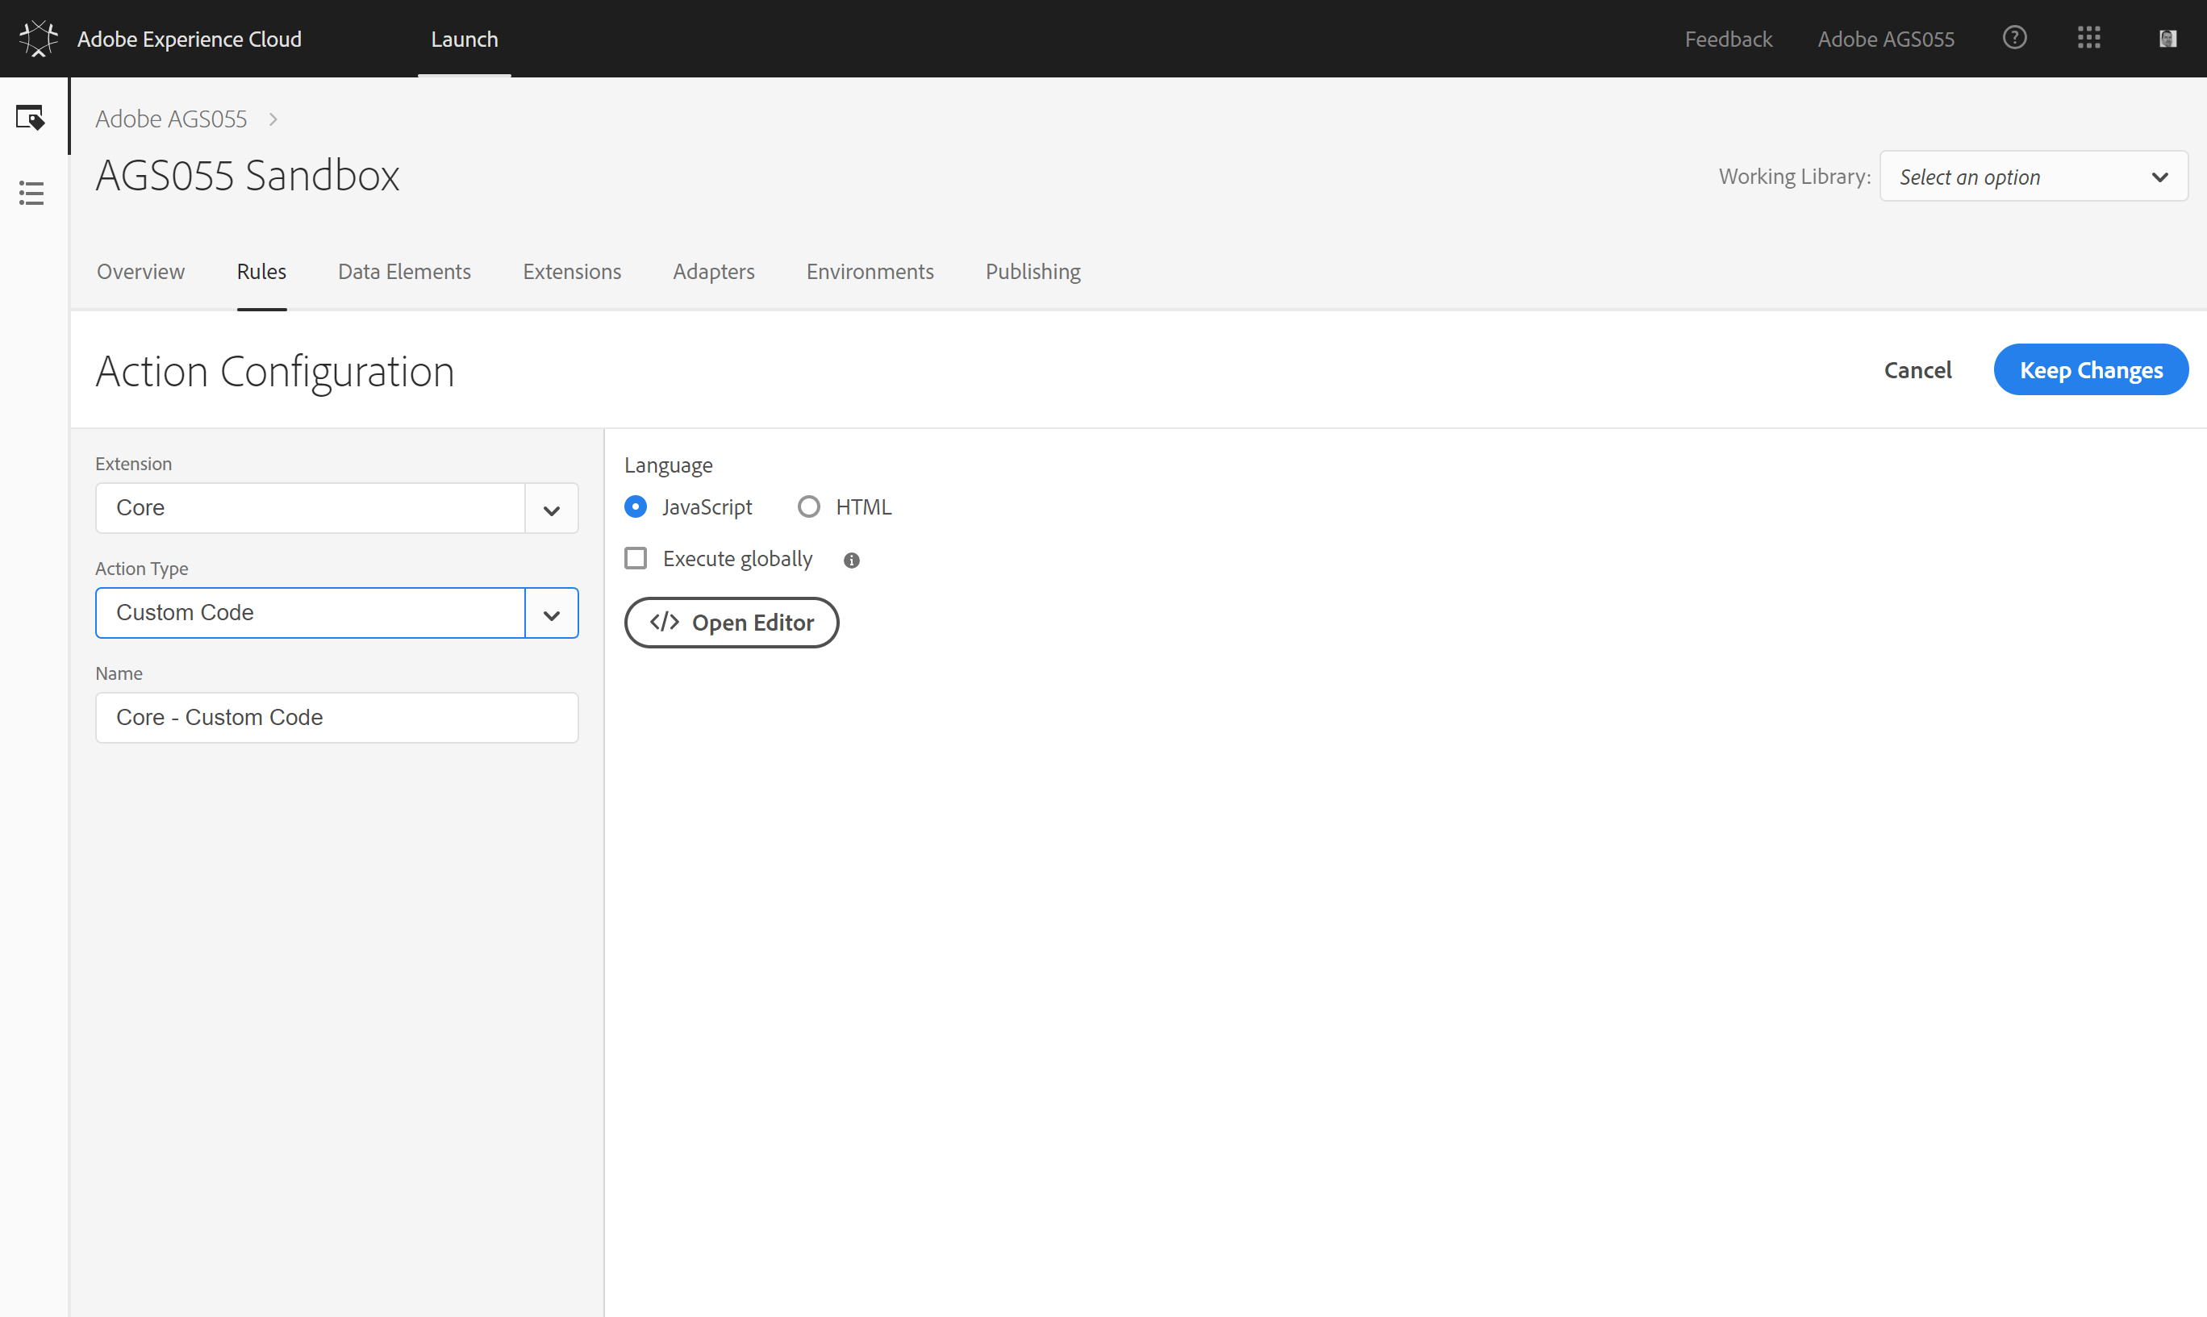
Task: Click the Execute globally info icon
Action: (x=851, y=560)
